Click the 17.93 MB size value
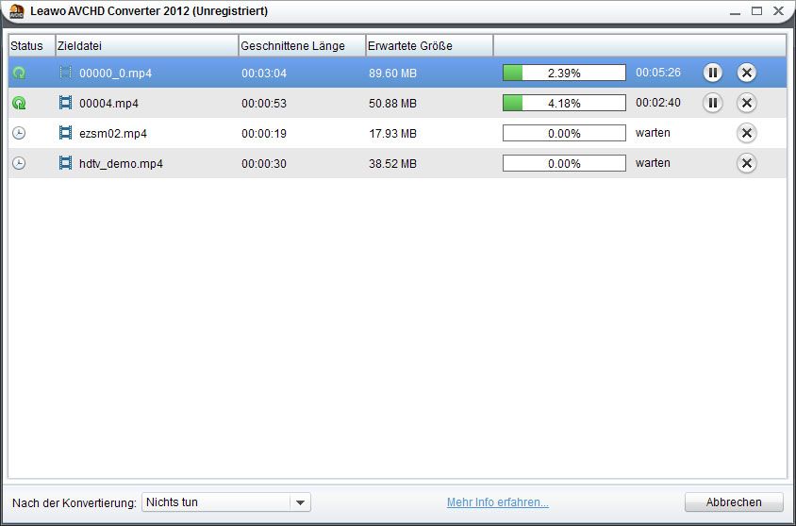 click(x=392, y=134)
